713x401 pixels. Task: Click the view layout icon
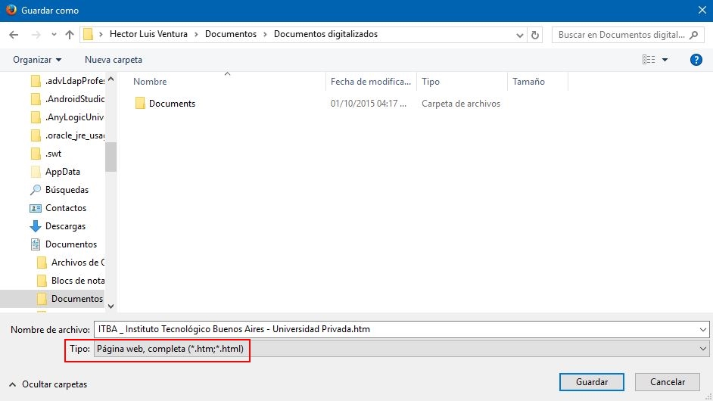(649, 60)
